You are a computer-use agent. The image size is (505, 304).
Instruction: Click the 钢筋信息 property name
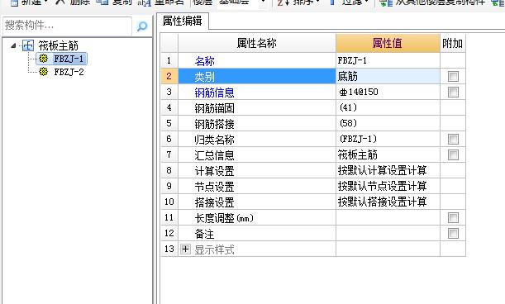[x=214, y=93]
